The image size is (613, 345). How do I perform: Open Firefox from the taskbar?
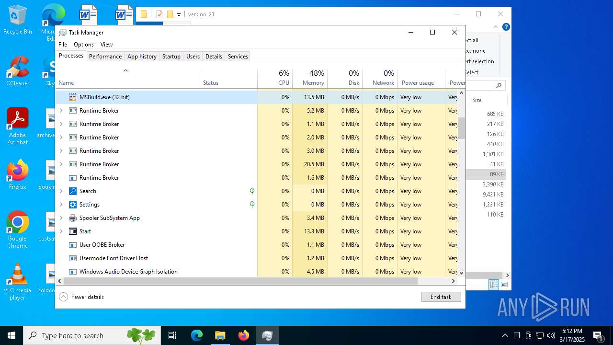[x=243, y=335]
